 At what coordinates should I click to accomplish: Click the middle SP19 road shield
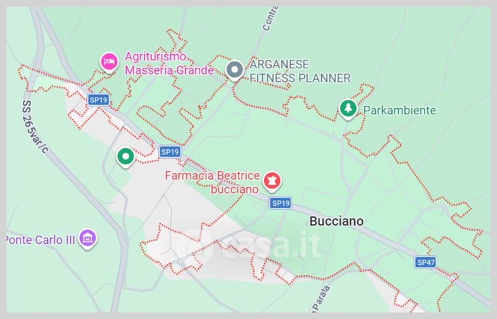click(x=170, y=152)
